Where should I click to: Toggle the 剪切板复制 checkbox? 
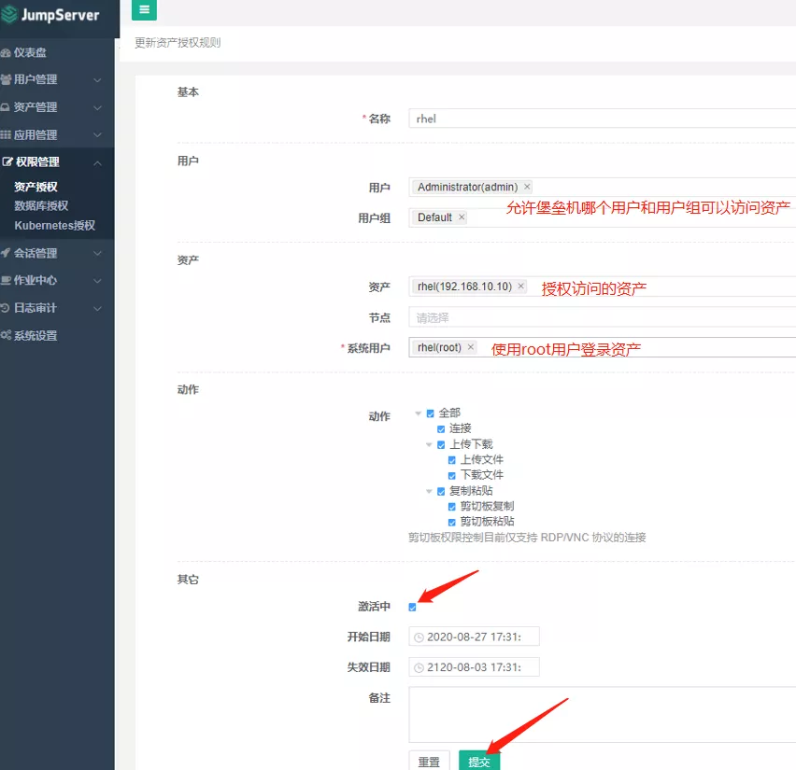point(453,507)
